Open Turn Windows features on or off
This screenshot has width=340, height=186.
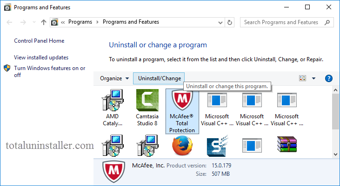[x=50, y=71]
